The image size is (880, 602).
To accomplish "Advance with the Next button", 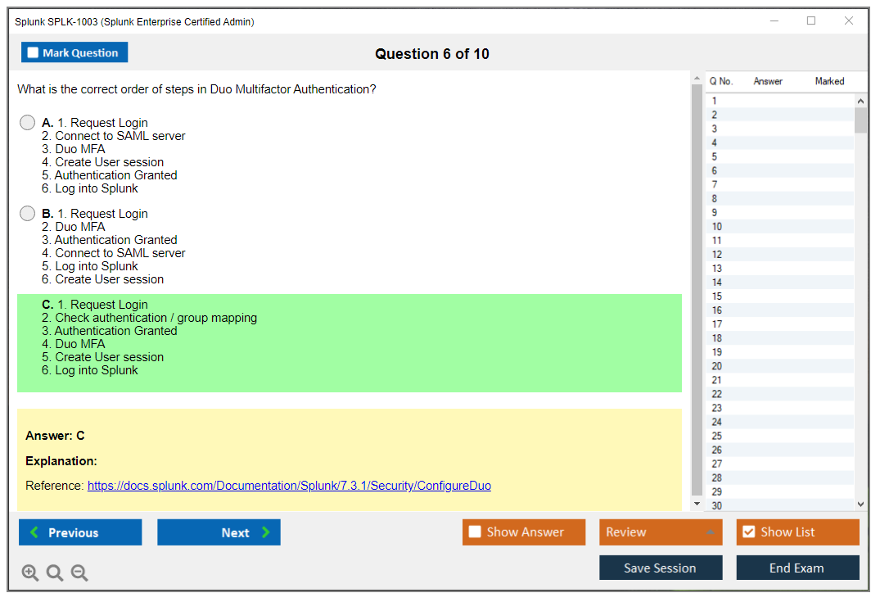I will click(219, 532).
